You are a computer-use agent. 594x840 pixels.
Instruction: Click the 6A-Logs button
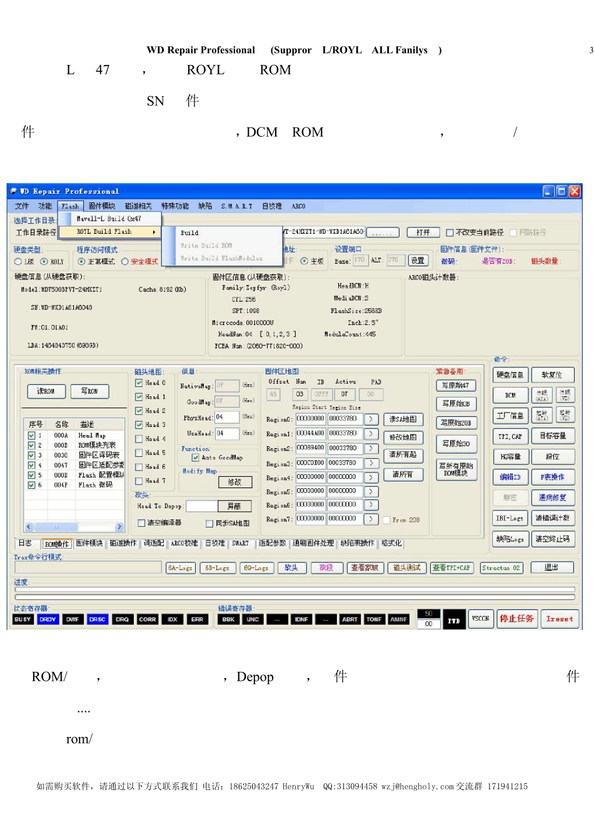click(180, 567)
